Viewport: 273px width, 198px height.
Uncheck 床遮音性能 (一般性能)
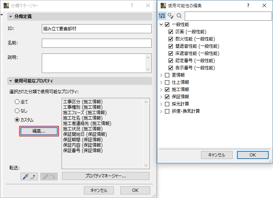171,53
